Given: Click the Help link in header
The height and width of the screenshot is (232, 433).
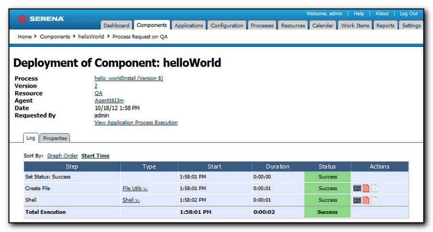Looking at the screenshot, I should click(x=359, y=13).
